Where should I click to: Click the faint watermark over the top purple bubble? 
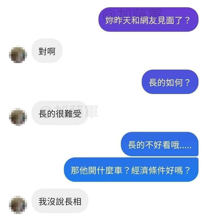[x=133, y=12]
